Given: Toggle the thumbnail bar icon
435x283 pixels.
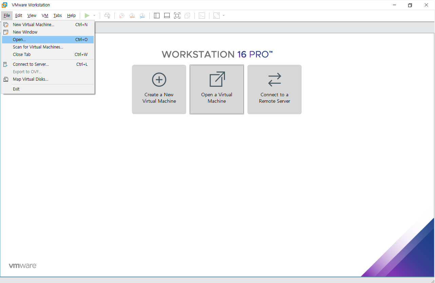Looking at the screenshot, I should tap(167, 16).
